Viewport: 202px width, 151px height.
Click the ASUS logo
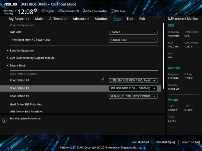[x=10, y=4]
